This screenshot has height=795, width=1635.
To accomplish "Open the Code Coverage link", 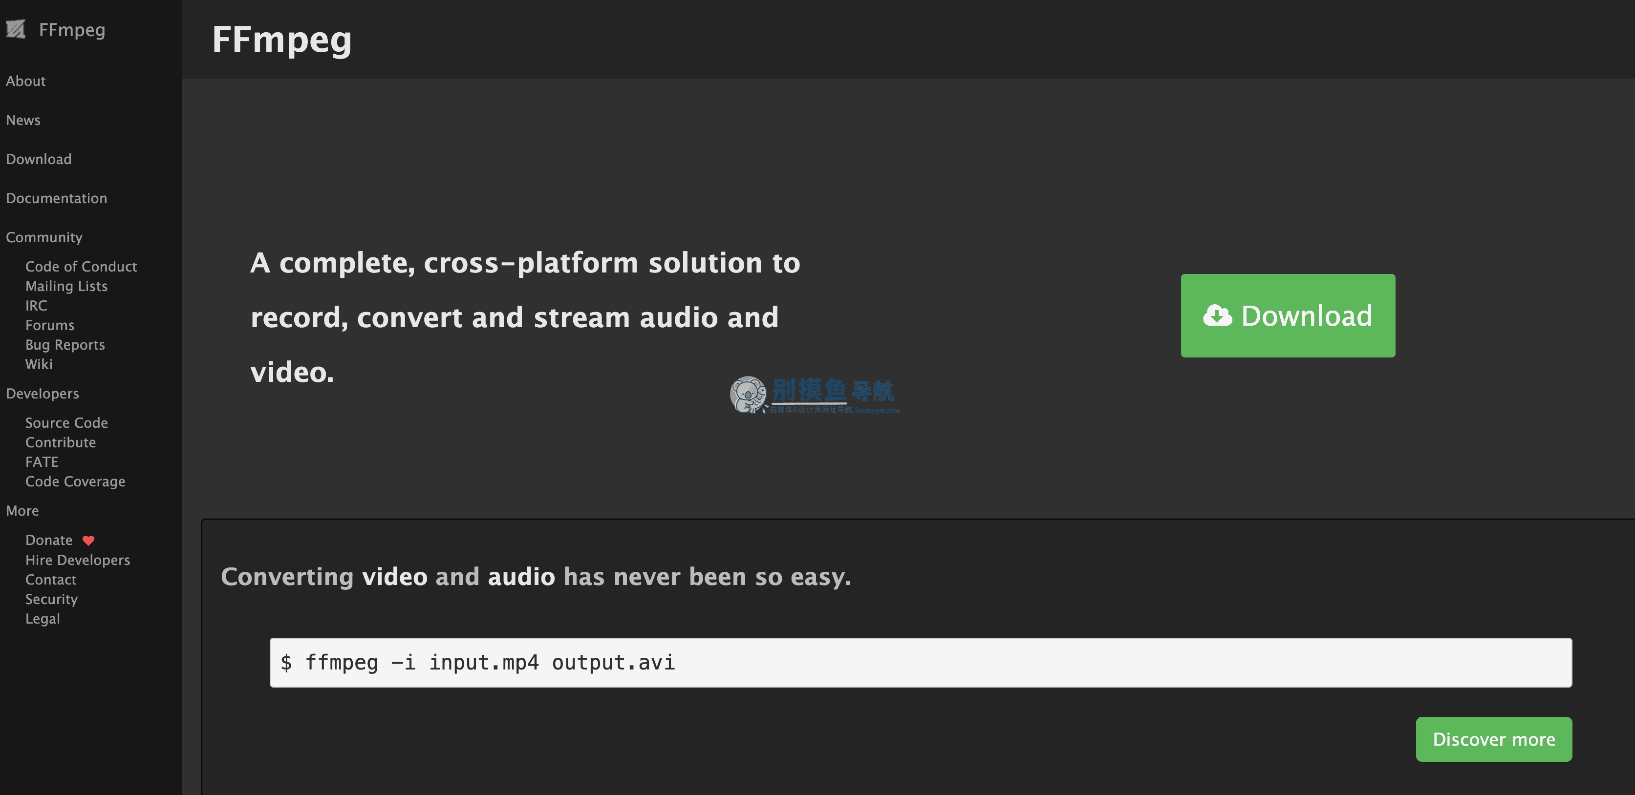I will click(76, 481).
